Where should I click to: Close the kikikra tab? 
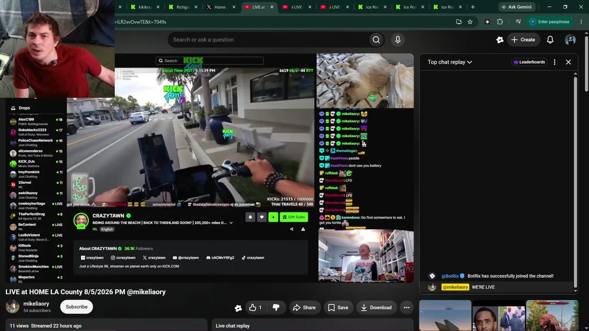point(158,7)
